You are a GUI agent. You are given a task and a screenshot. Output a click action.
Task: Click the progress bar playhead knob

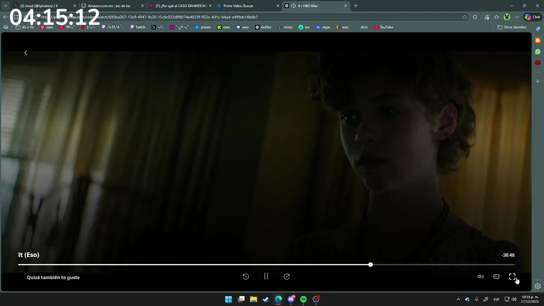(x=371, y=265)
